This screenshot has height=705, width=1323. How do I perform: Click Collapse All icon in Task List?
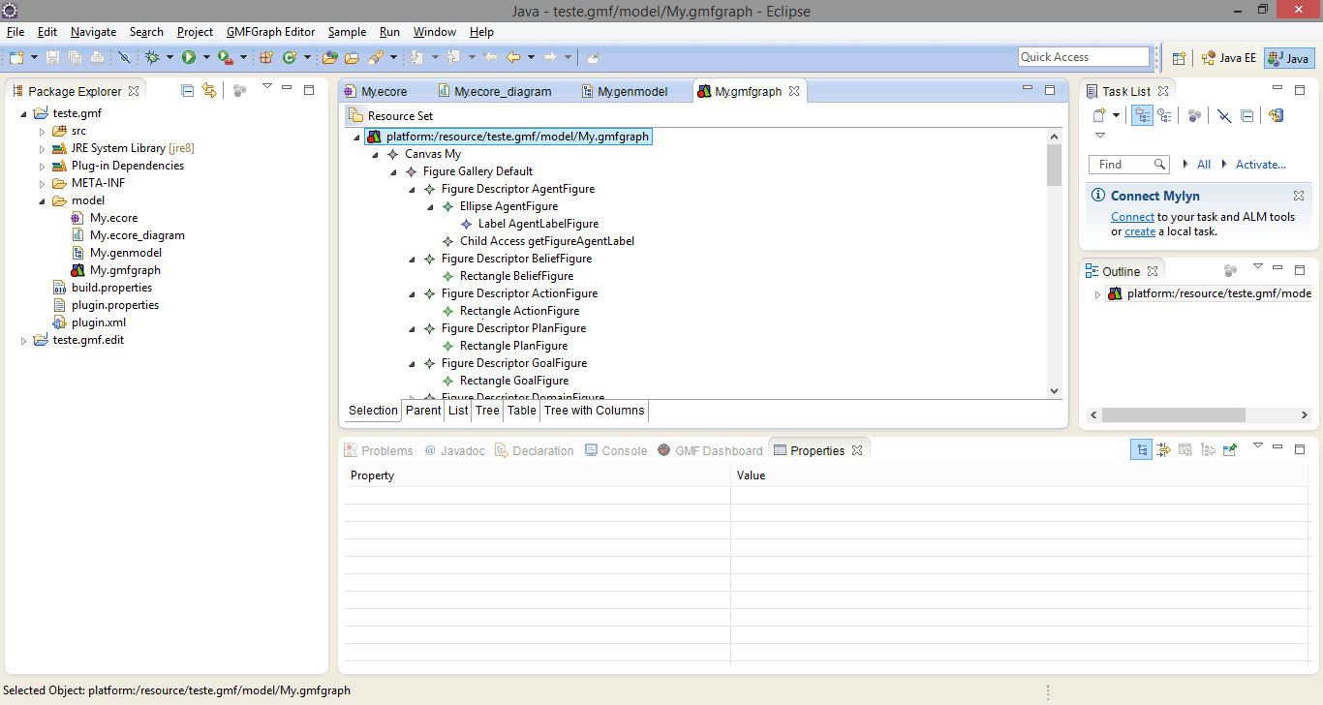tap(1247, 115)
